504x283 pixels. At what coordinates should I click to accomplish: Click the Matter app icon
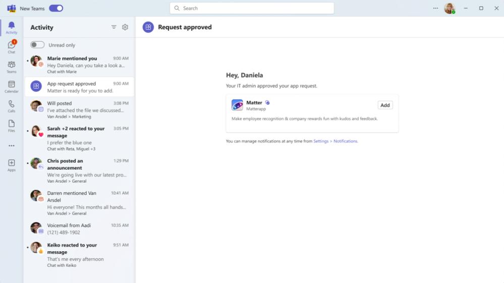pyautogui.click(x=237, y=105)
